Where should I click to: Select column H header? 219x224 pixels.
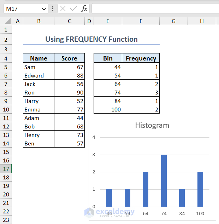(202, 21)
